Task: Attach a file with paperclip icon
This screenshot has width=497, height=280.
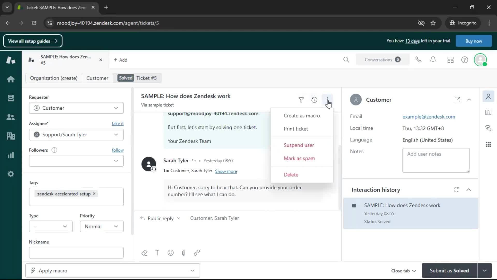Action: pos(184,253)
